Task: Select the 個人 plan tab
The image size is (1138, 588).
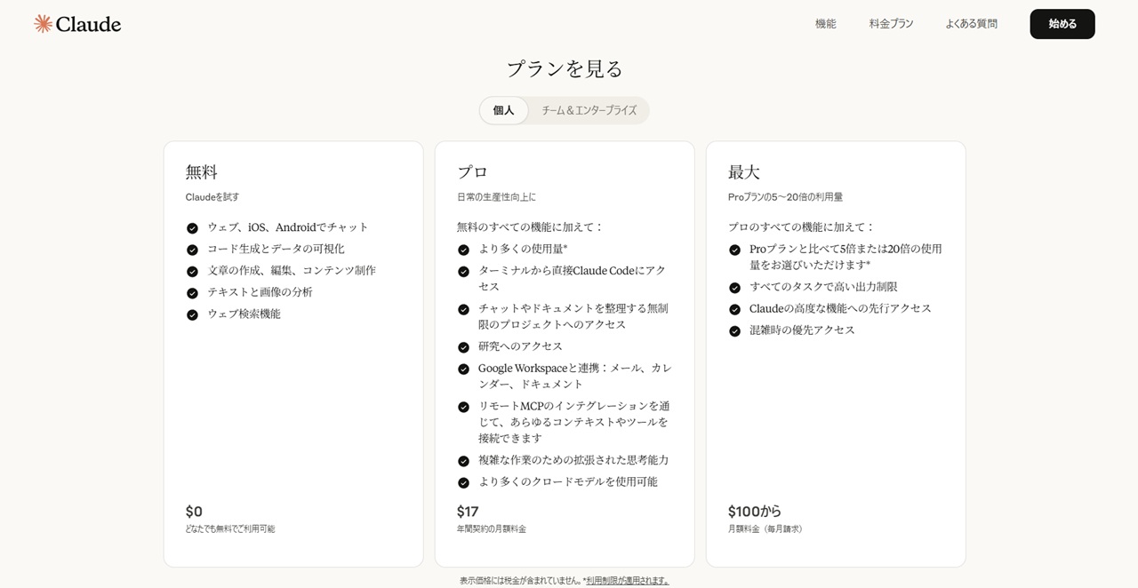Action: (504, 110)
